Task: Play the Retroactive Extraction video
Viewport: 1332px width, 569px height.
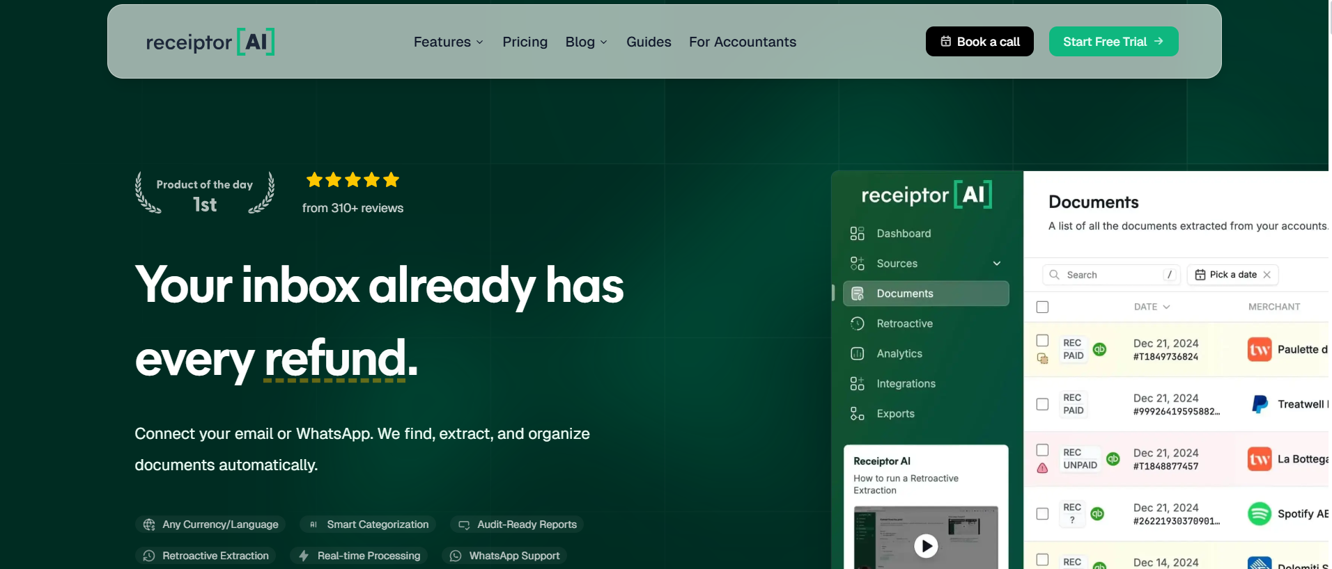Action: [x=926, y=546]
